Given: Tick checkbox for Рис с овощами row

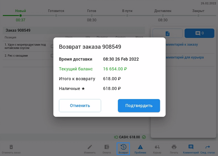Looking at the screenshot, I should [52, 56].
